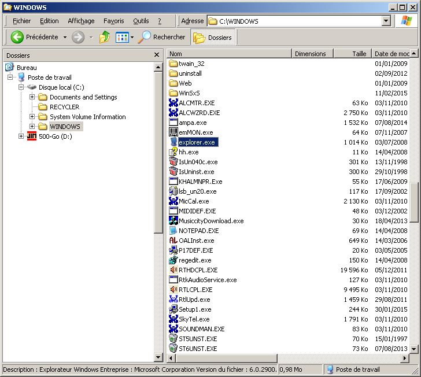Expand the Documents and Settings folder node
The width and height of the screenshot is (421, 377).
(32, 97)
